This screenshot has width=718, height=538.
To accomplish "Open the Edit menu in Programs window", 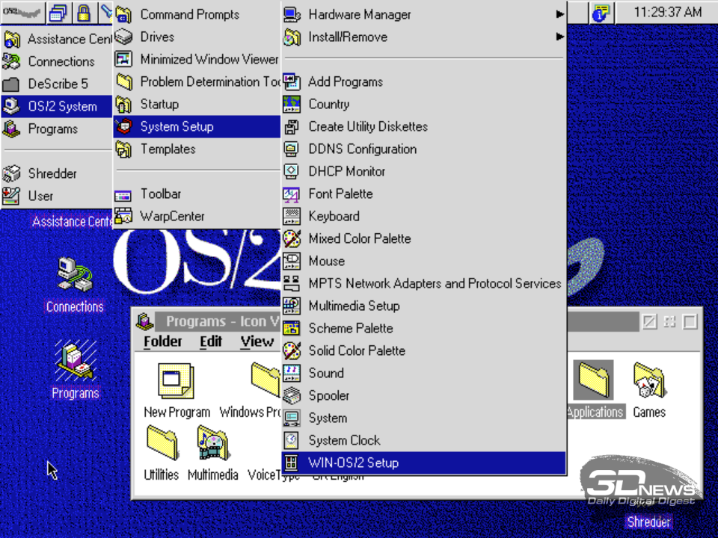I will [x=211, y=341].
